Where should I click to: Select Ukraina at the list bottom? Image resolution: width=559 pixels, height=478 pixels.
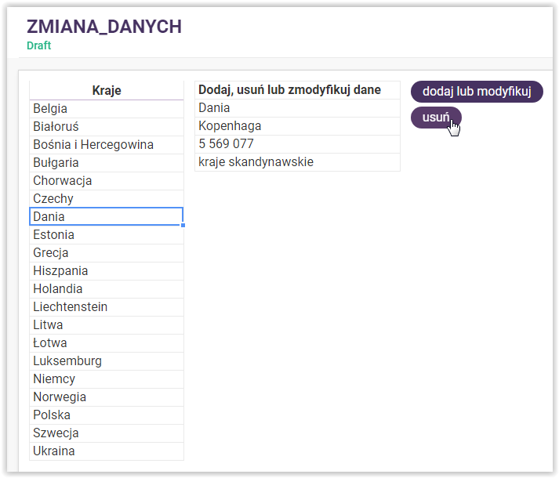point(106,451)
